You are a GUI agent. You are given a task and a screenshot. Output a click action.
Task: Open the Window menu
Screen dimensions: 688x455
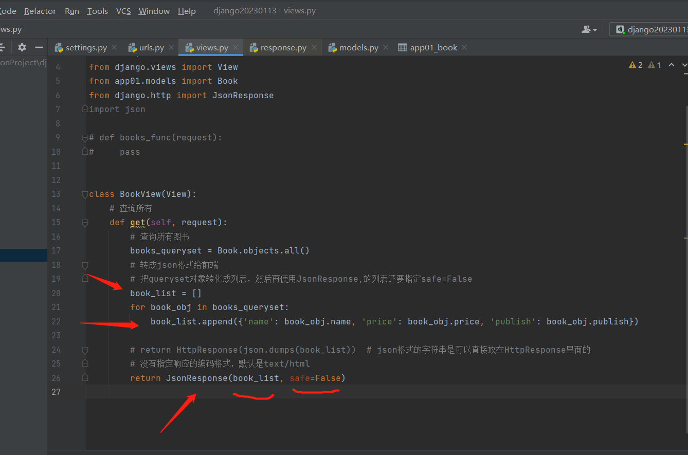click(x=154, y=11)
